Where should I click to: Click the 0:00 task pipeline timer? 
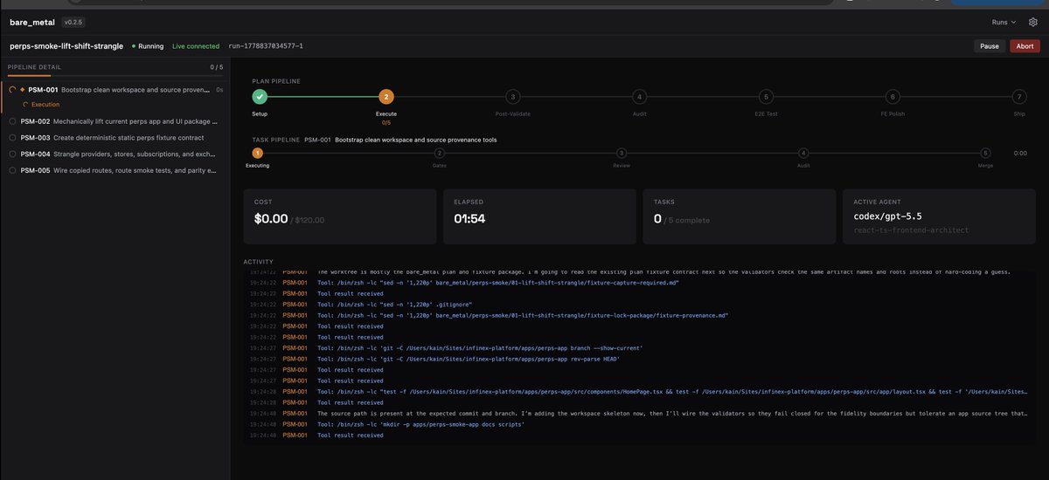pos(1019,153)
